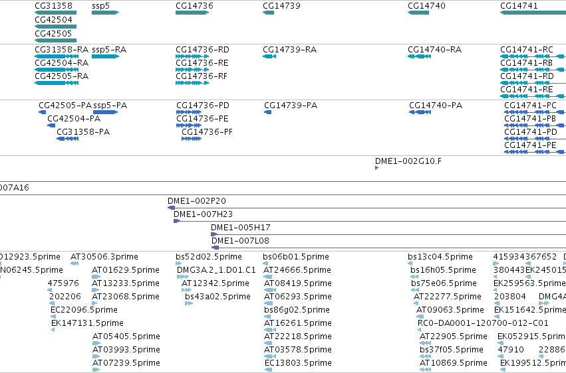Select EST label bs06b01.5prime
The width and height of the screenshot is (566, 373).
(x=295, y=257)
